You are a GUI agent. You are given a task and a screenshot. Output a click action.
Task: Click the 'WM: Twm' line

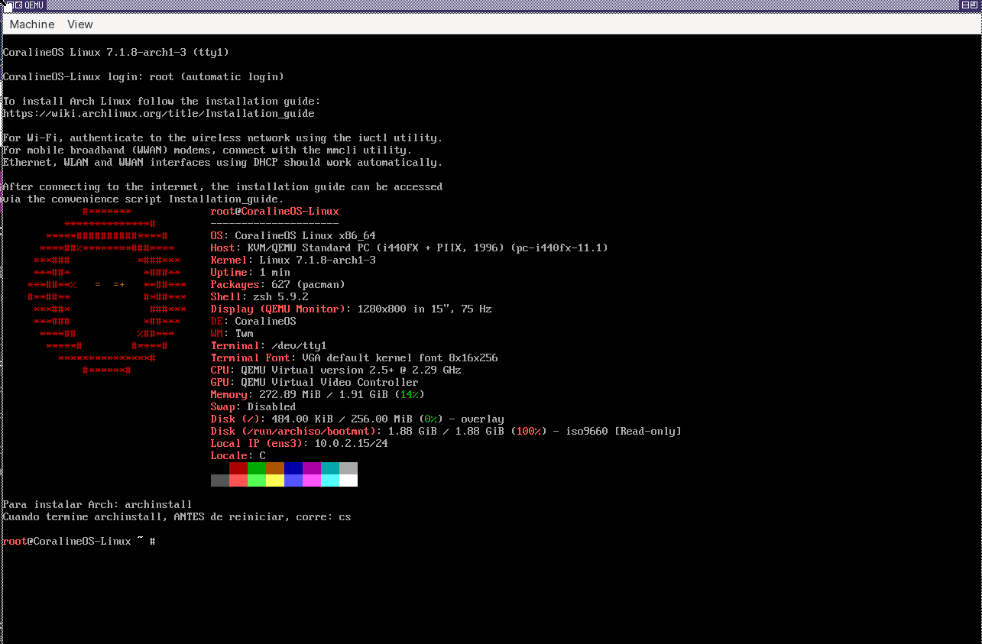[232, 333]
